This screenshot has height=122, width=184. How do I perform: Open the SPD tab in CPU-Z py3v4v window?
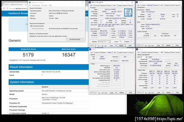click(x=114, y=6)
